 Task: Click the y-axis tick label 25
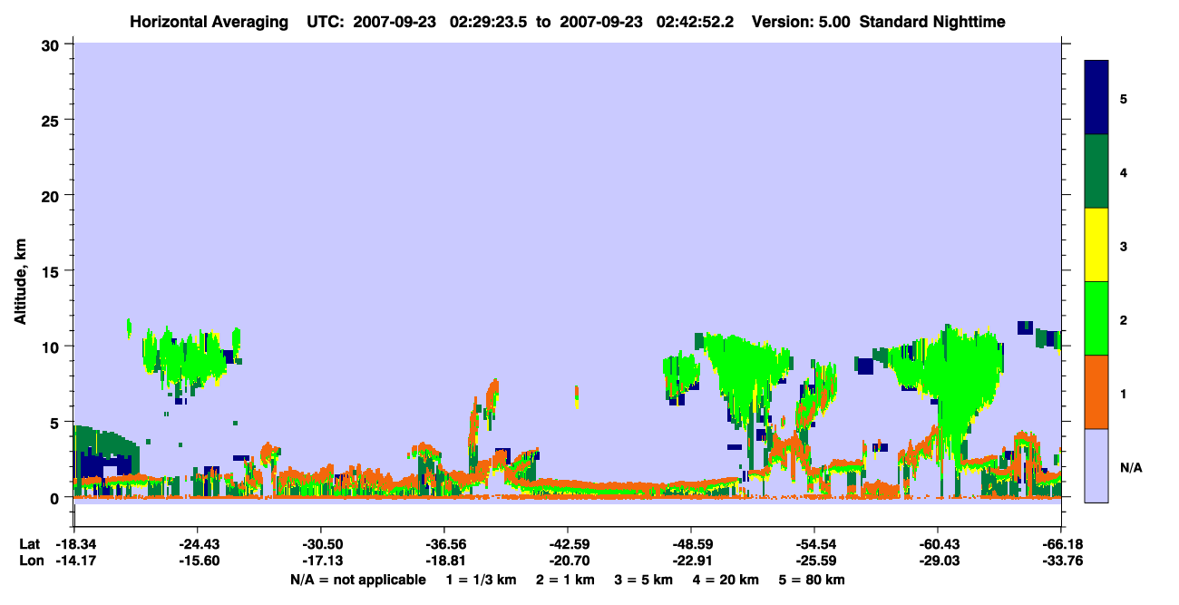(53, 120)
